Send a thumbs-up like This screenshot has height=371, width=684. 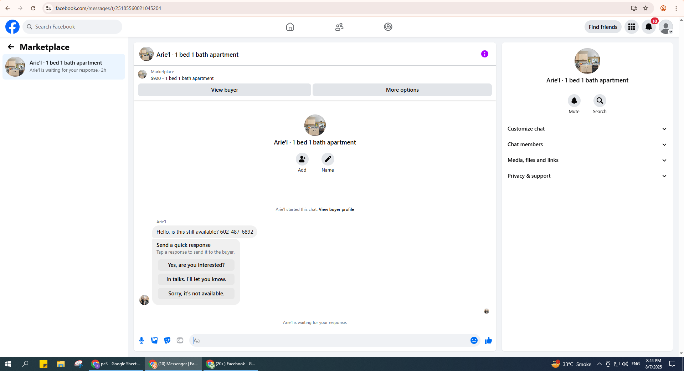tap(488, 340)
